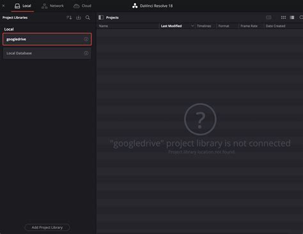Click the Local section heading

click(9, 29)
